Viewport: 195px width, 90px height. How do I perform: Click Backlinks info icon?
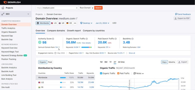132,39
